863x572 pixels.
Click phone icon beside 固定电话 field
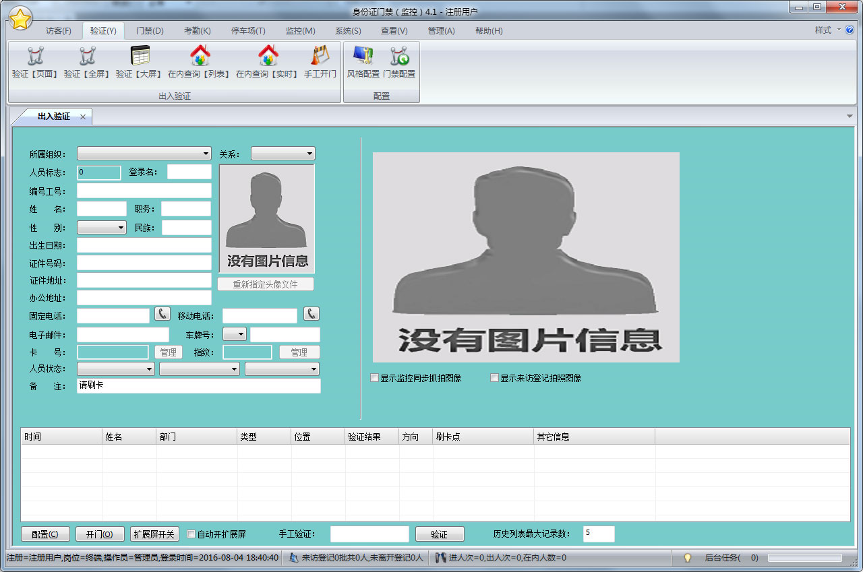(x=162, y=314)
